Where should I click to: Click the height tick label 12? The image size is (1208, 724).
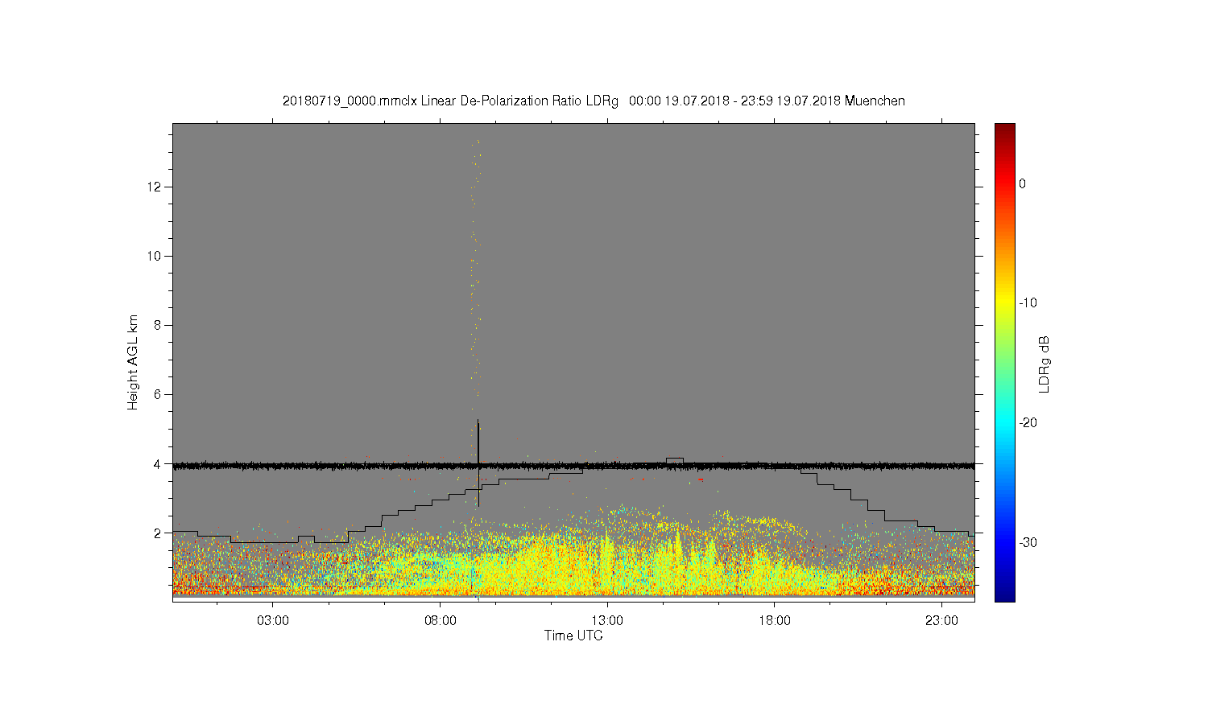(155, 187)
